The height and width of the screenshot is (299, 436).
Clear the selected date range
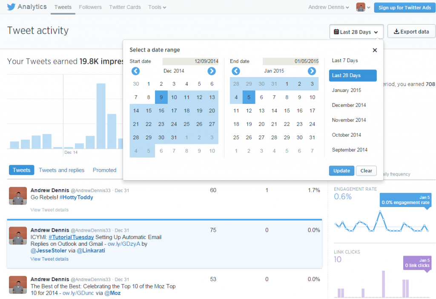[366, 171]
